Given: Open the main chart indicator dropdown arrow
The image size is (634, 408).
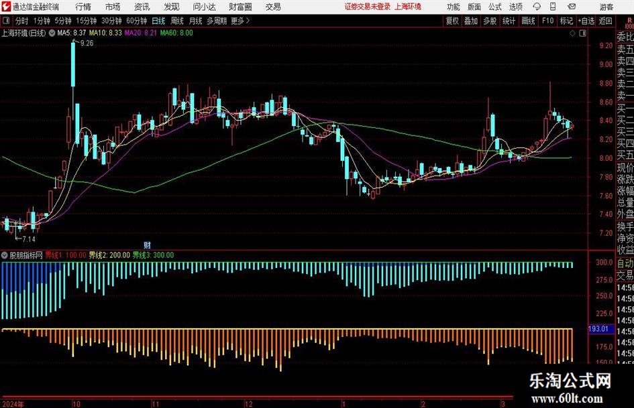Looking at the screenshot, I should tap(52, 33).
